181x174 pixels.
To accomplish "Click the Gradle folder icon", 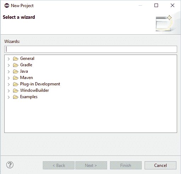I will coord(16,65).
